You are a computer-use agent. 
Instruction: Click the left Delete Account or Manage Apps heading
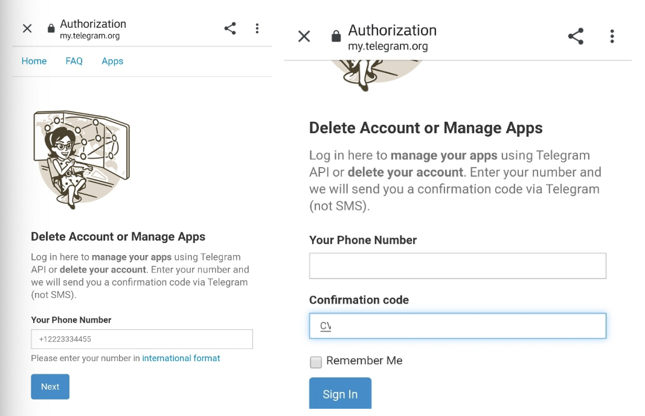118,236
